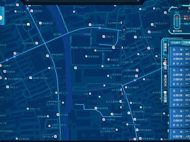The height and width of the screenshot is (142, 190).
Task: Click the 绿莎发公寓 marker icon
Action: [55, 136]
